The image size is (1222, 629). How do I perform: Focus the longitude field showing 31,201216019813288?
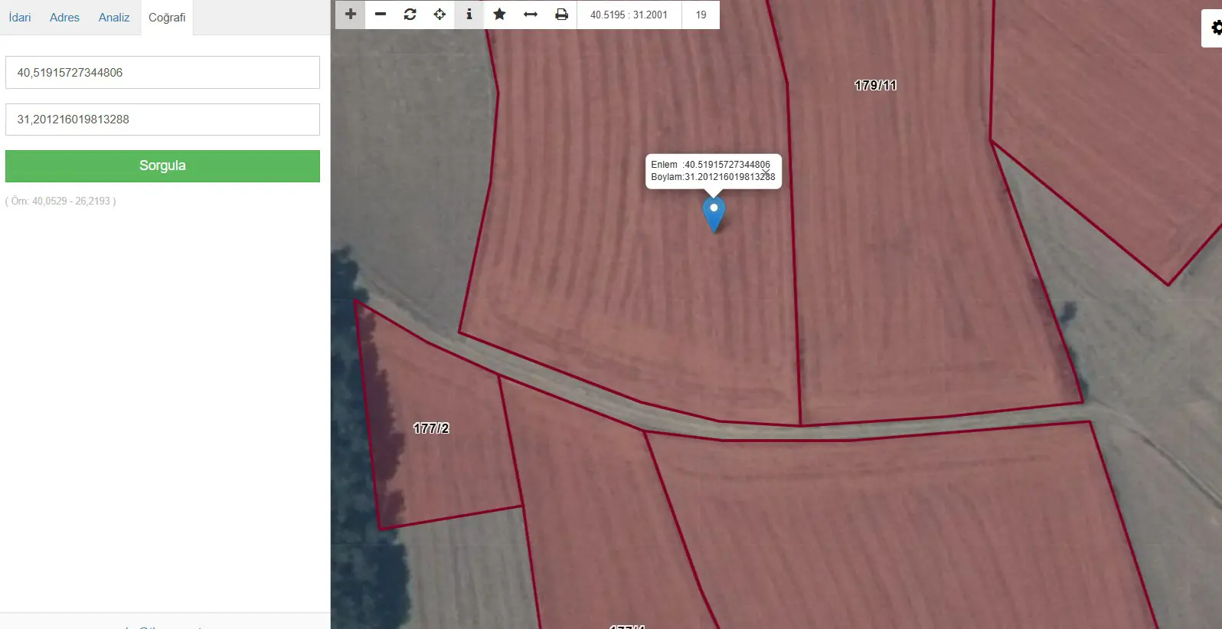tap(162, 120)
